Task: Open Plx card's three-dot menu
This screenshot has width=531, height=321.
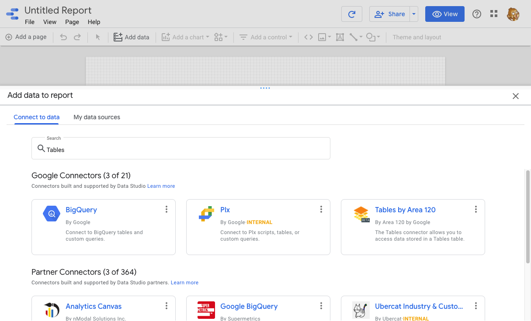Action: (x=321, y=209)
